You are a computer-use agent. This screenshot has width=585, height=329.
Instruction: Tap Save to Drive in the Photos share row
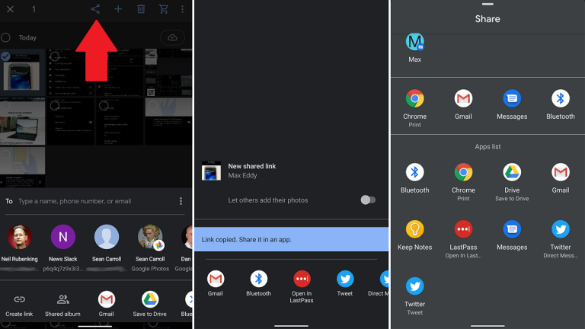150,304
